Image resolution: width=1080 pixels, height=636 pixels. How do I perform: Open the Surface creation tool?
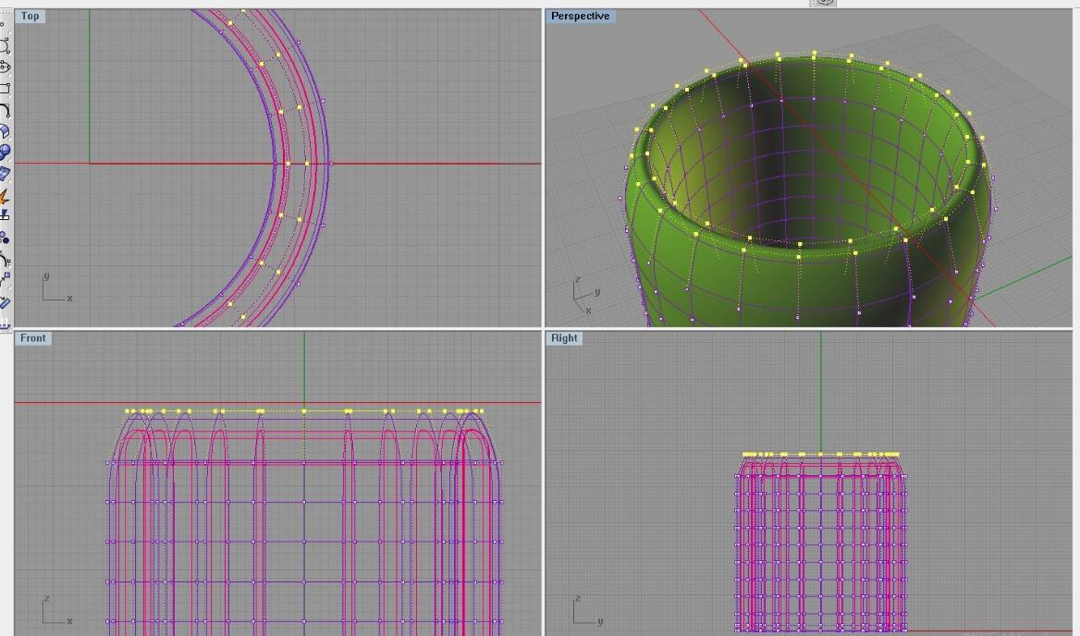coord(5,130)
